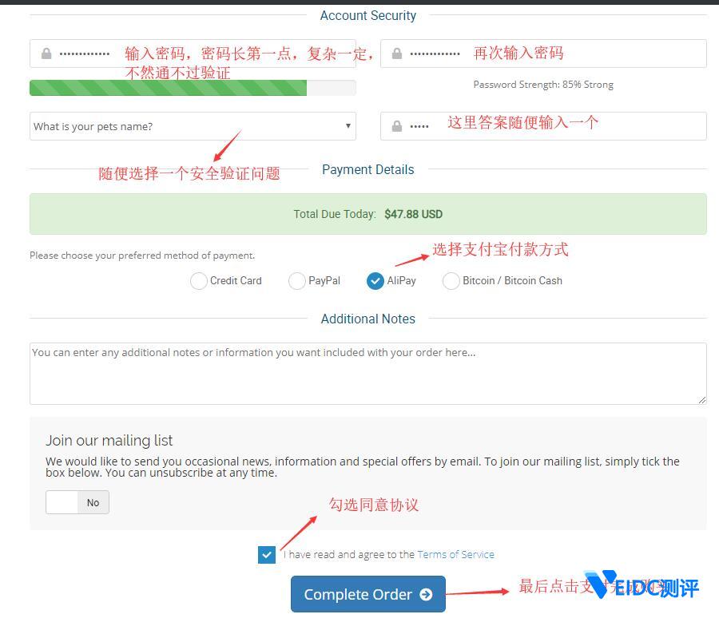719x622 pixels.
Task: Select the AliPay radio button
Action: point(375,281)
